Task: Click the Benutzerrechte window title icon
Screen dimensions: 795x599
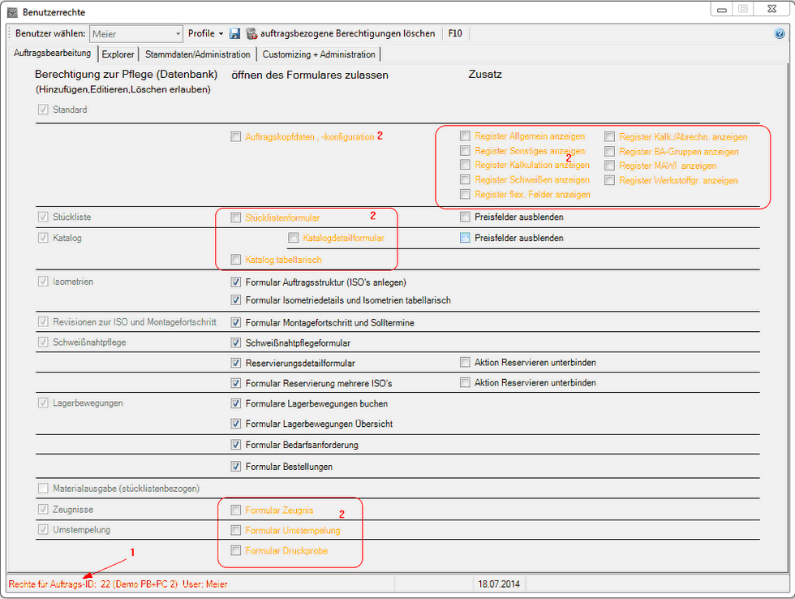Action: point(12,12)
